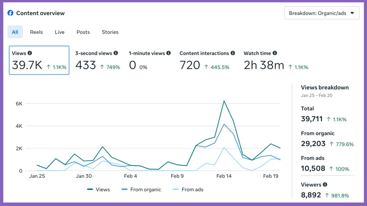Click the 1-minute views info icon

168,53
